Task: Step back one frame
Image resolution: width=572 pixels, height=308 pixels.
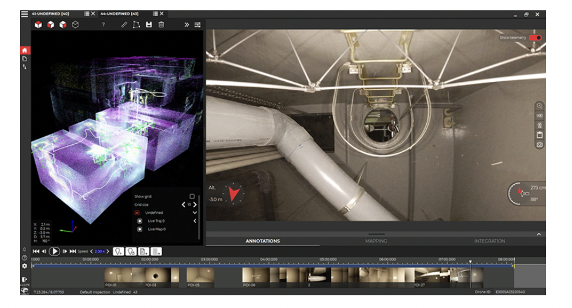Action: coord(44,251)
